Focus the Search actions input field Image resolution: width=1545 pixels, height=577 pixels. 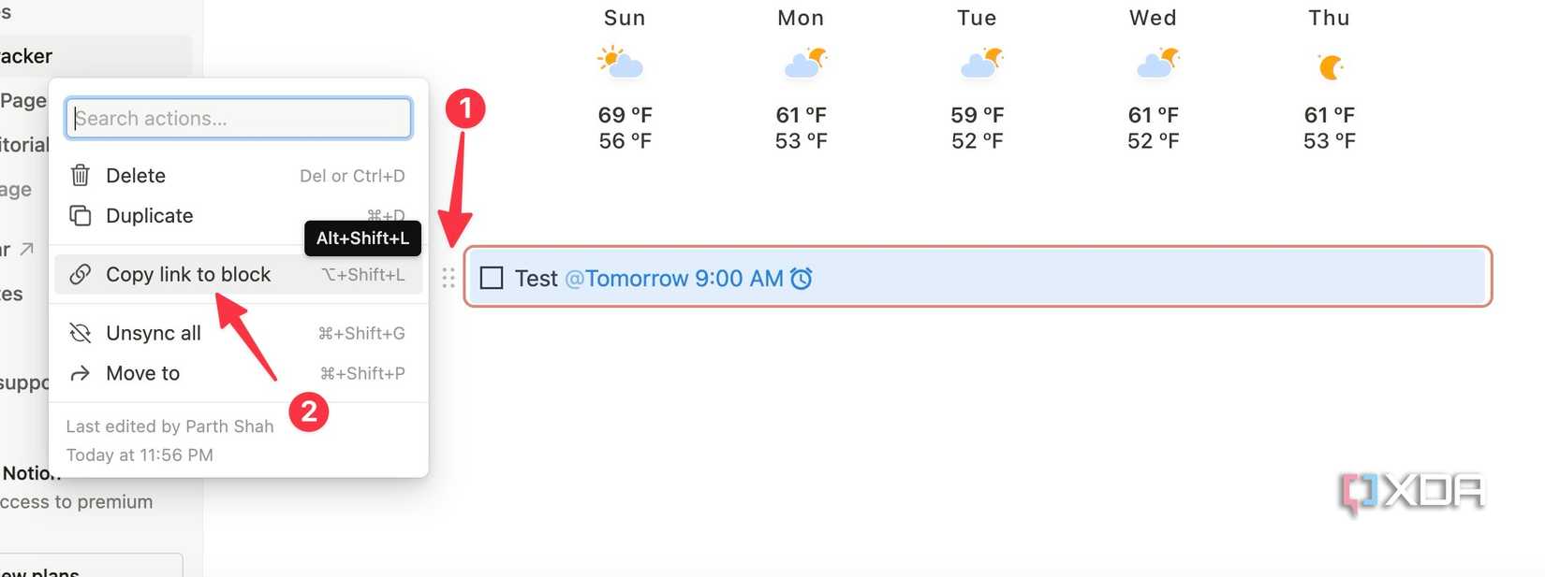(x=239, y=119)
